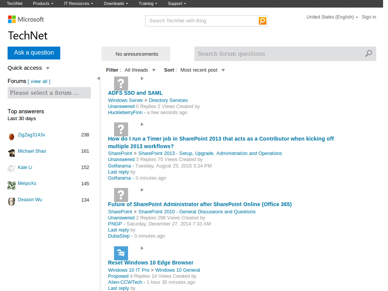Click the Bing search magnifier icon

point(262,21)
